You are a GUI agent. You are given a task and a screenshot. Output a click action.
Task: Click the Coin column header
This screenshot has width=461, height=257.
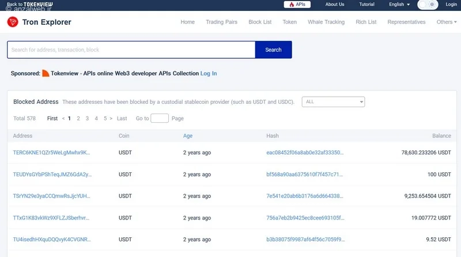tap(124, 136)
